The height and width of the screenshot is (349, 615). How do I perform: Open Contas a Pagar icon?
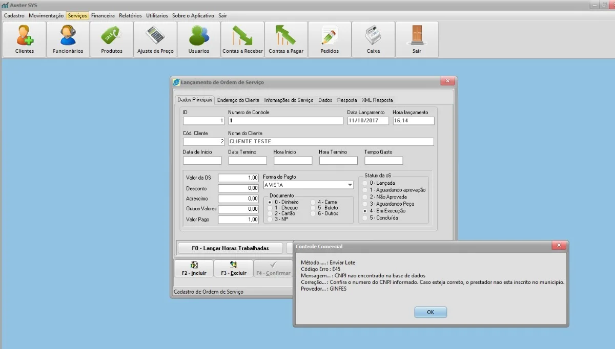286,39
